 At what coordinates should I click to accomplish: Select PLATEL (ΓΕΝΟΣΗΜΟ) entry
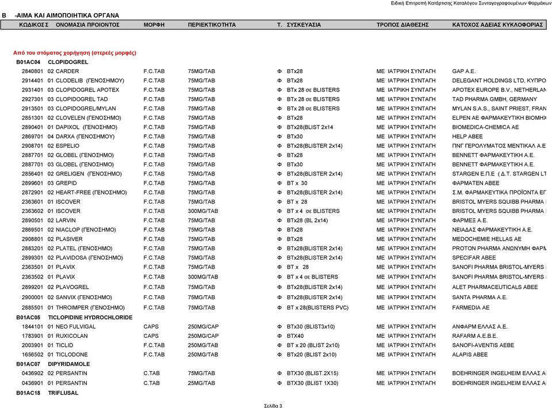point(84,249)
